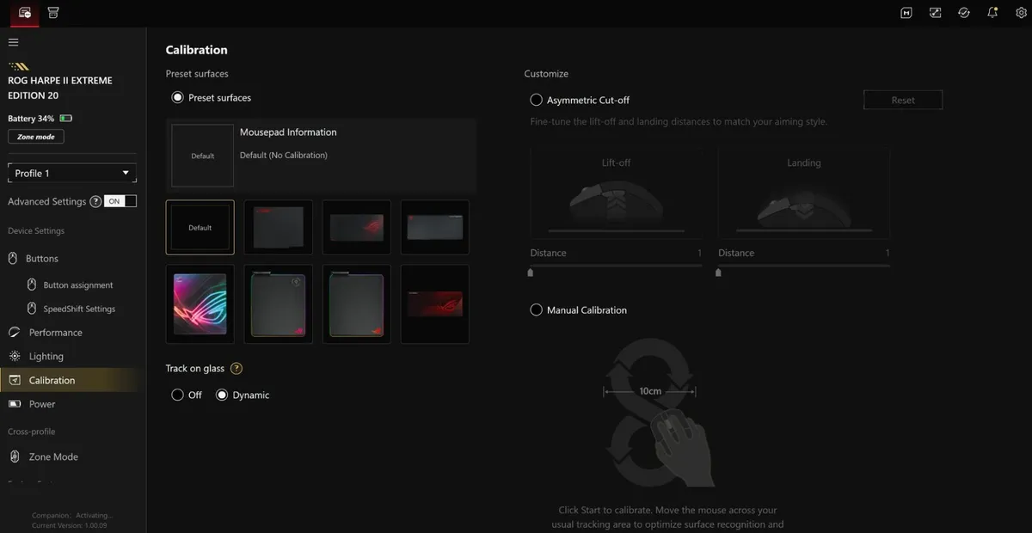Image resolution: width=1032 pixels, height=533 pixels.
Task: Open the Profile 1 dropdown
Action: 72,173
